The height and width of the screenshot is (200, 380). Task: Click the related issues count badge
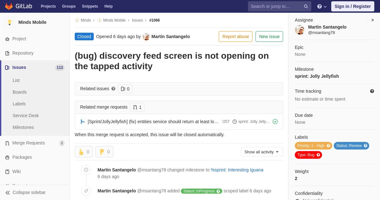125,89
